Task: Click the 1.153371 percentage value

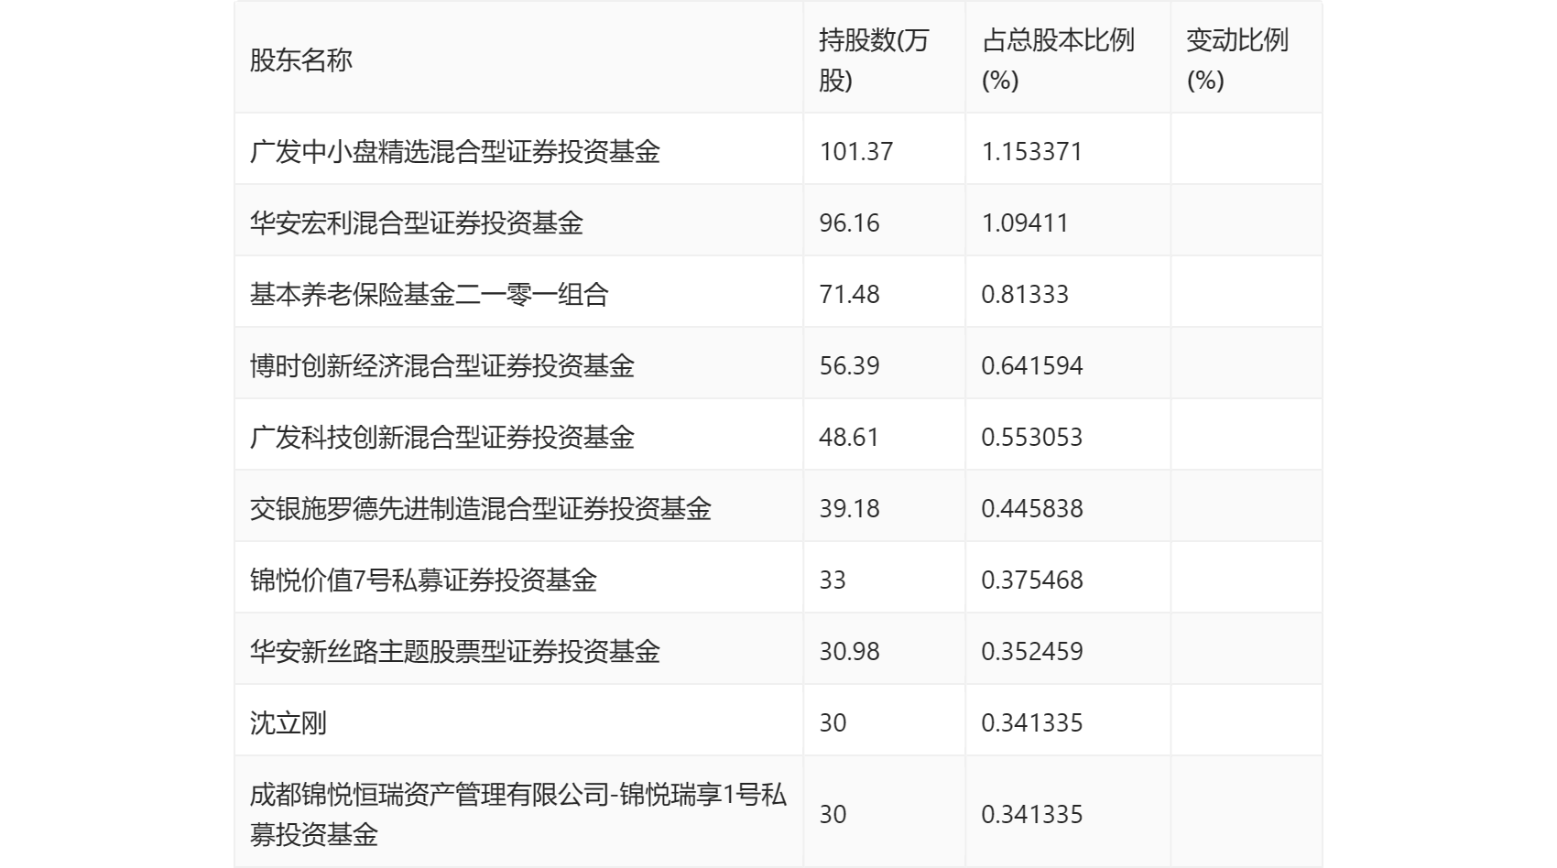Action: pos(1032,151)
